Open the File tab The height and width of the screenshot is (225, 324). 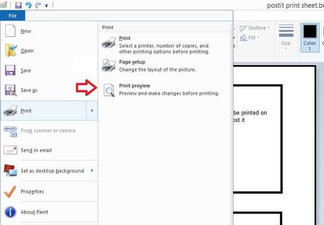point(13,16)
